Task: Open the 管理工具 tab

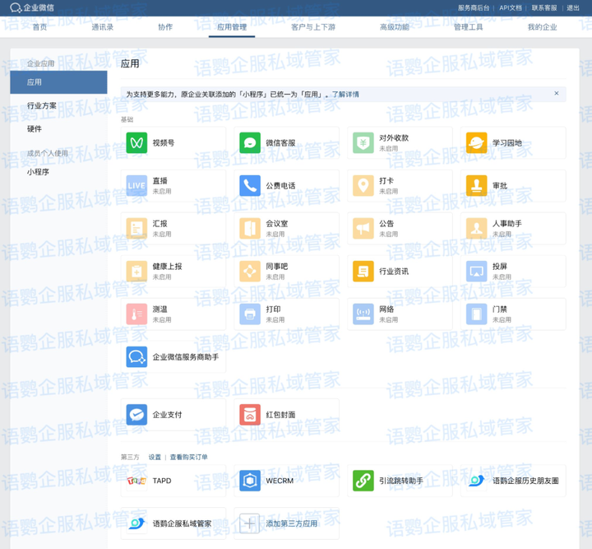Action: [469, 27]
